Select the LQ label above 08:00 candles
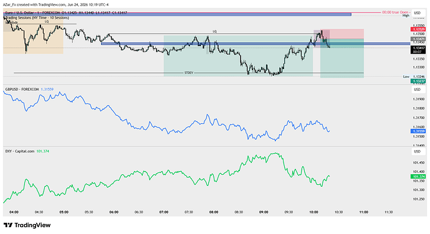Image resolution: width=430 pixels, height=234 pixels. [215, 32]
